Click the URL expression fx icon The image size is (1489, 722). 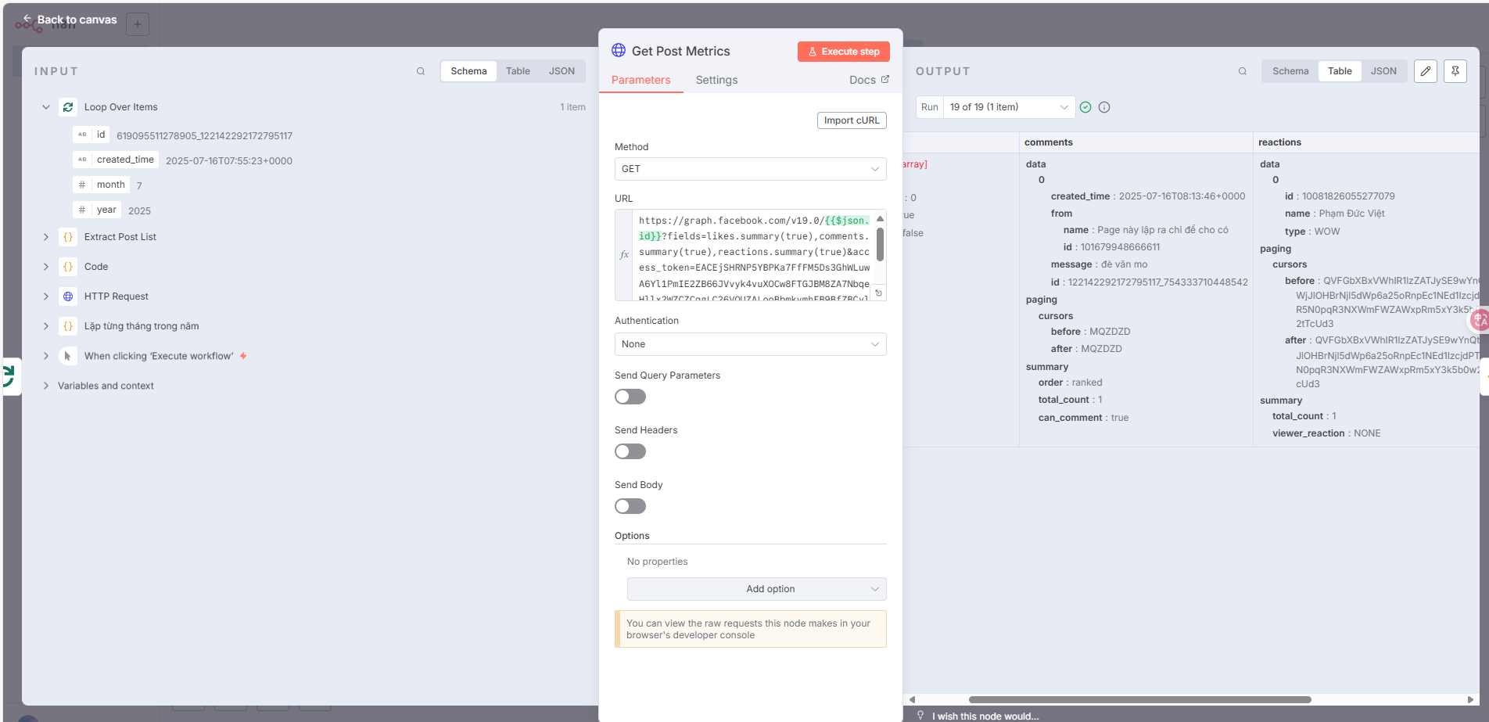click(x=624, y=255)
